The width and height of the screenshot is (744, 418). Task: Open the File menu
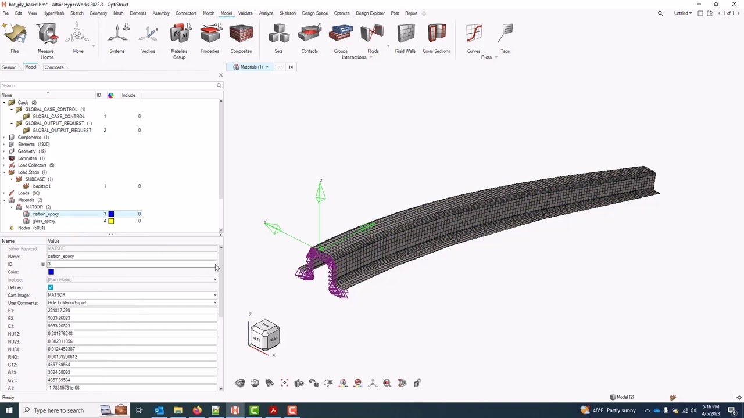pos(5,13)
